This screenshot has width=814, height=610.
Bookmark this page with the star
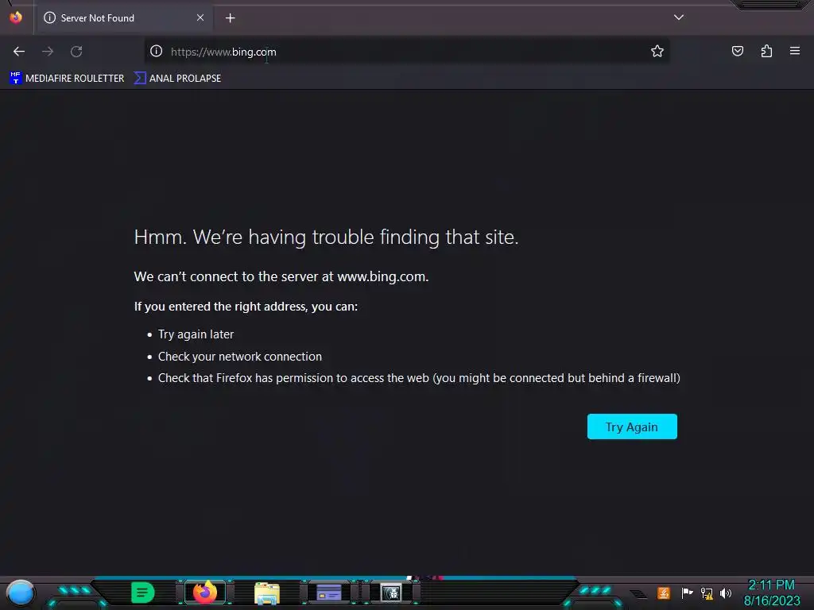tap(657, 51)
